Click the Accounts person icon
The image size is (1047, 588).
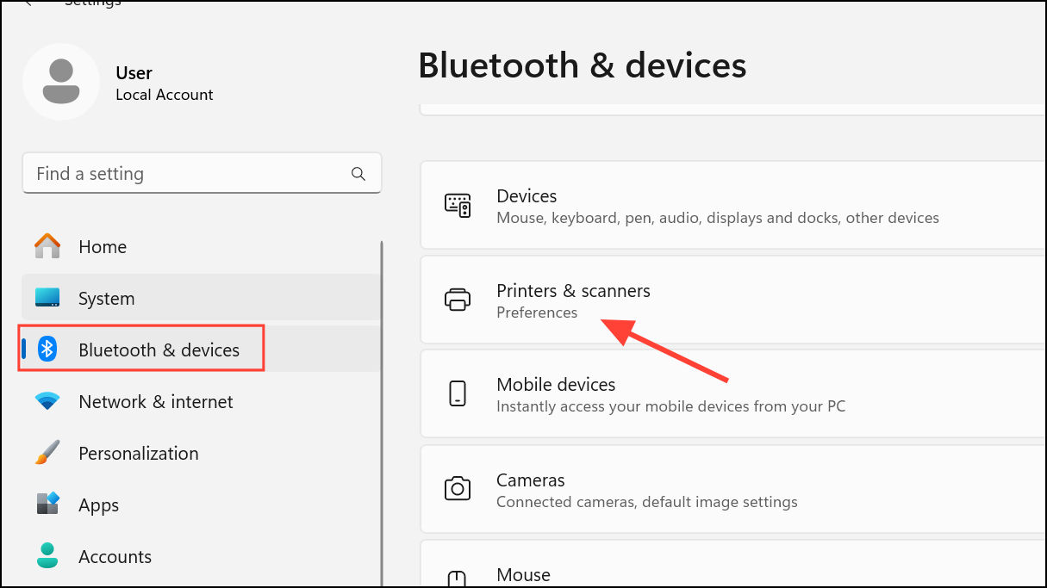tap(47, 556)
